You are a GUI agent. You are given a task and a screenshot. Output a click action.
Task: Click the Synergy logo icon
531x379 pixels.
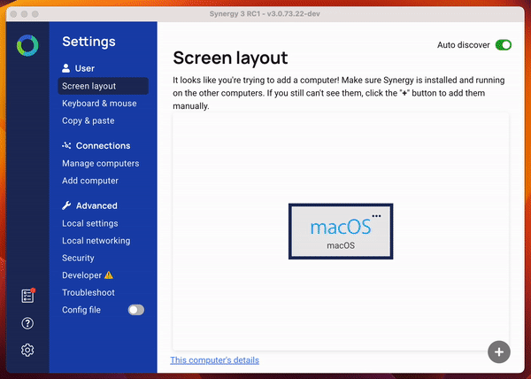point(27,45)
